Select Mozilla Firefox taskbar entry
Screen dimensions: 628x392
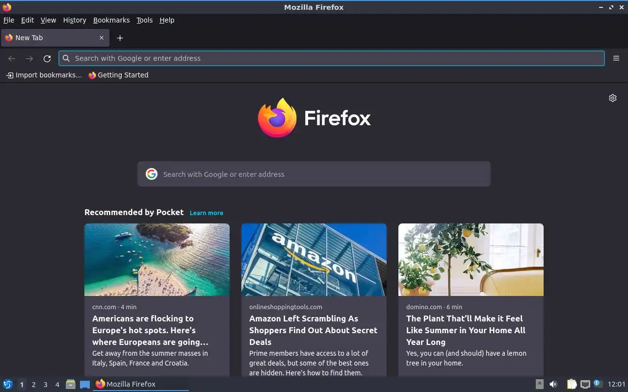pyautogui.click(x=141, y=384)
